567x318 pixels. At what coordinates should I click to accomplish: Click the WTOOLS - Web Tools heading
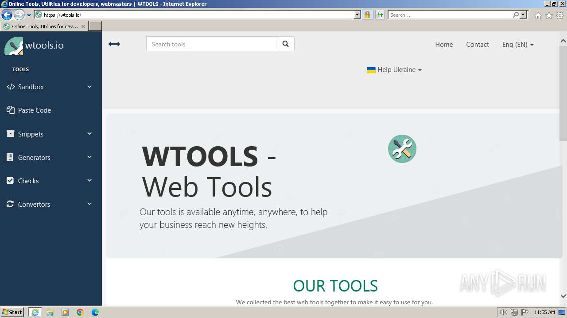coord(209,171)
